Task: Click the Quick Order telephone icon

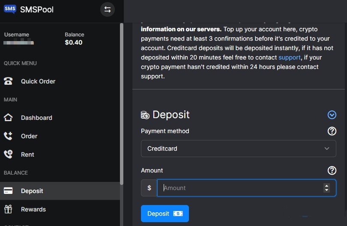Action: [8, 81]
